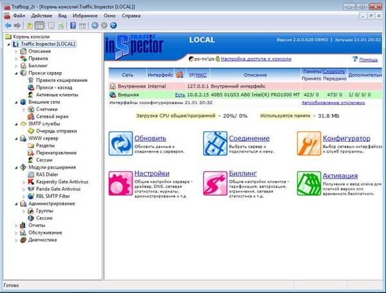Open the Вид menu
The height and width of the screenshot is (293, 386).
click(62, 15)
